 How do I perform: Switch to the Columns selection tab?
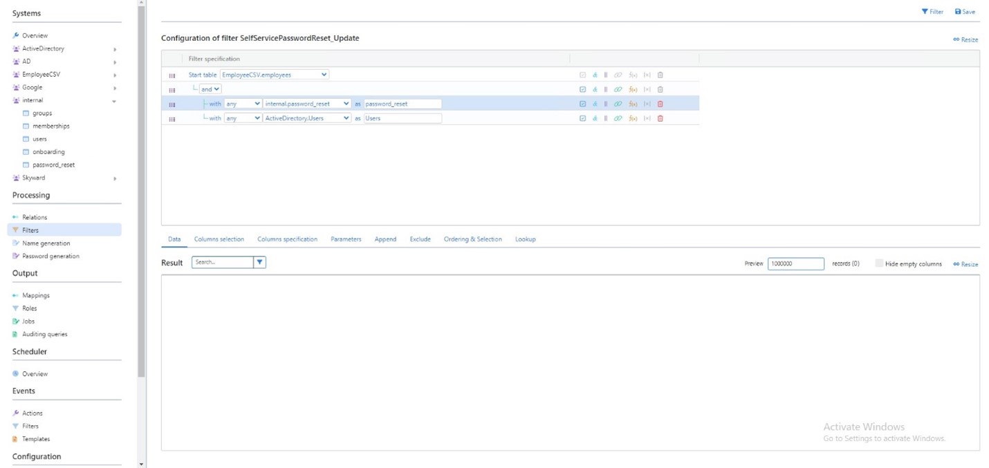(219, 239)
